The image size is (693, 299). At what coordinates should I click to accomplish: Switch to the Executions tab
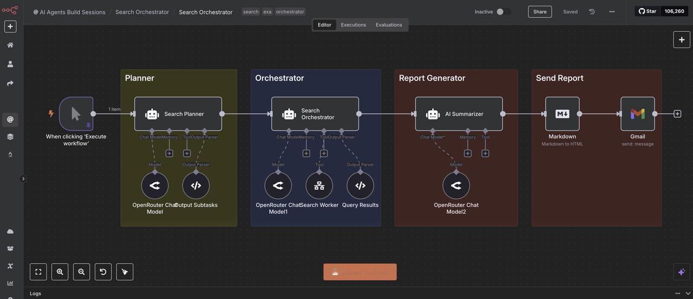[353, 25]
